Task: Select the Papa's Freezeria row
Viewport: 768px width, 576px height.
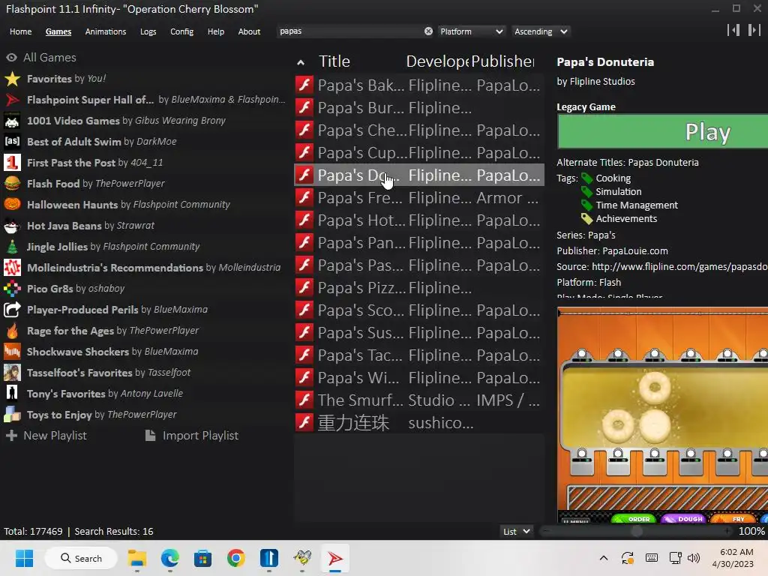Action: click(419, 198)
